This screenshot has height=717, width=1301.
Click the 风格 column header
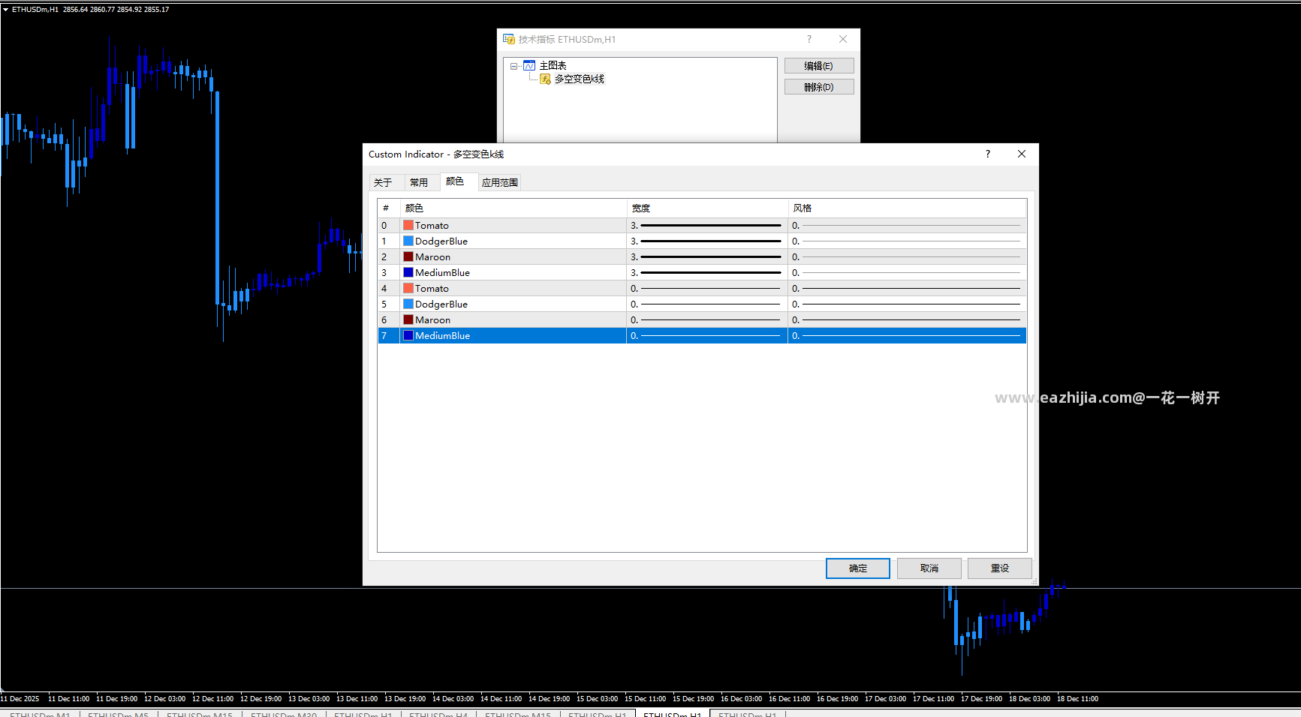[x=907, y=208]
